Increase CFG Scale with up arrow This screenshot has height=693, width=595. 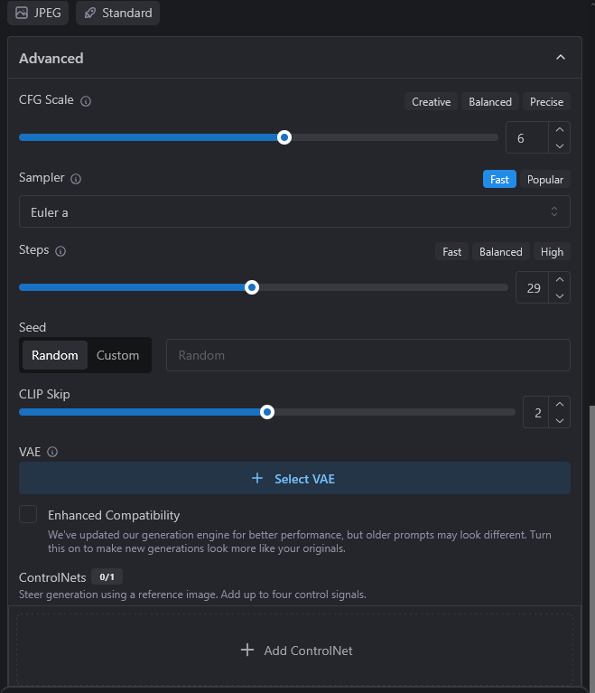(560, 129)
